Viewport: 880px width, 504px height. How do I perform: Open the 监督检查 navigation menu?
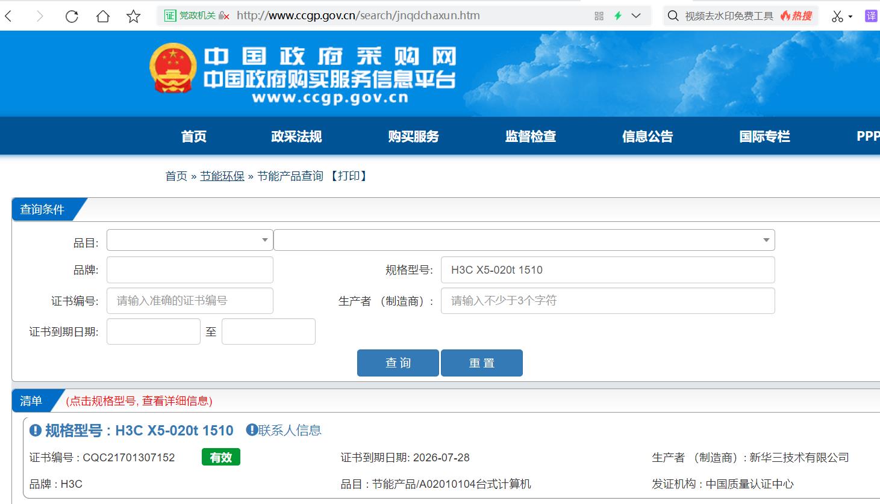click(x=531, y=137)
